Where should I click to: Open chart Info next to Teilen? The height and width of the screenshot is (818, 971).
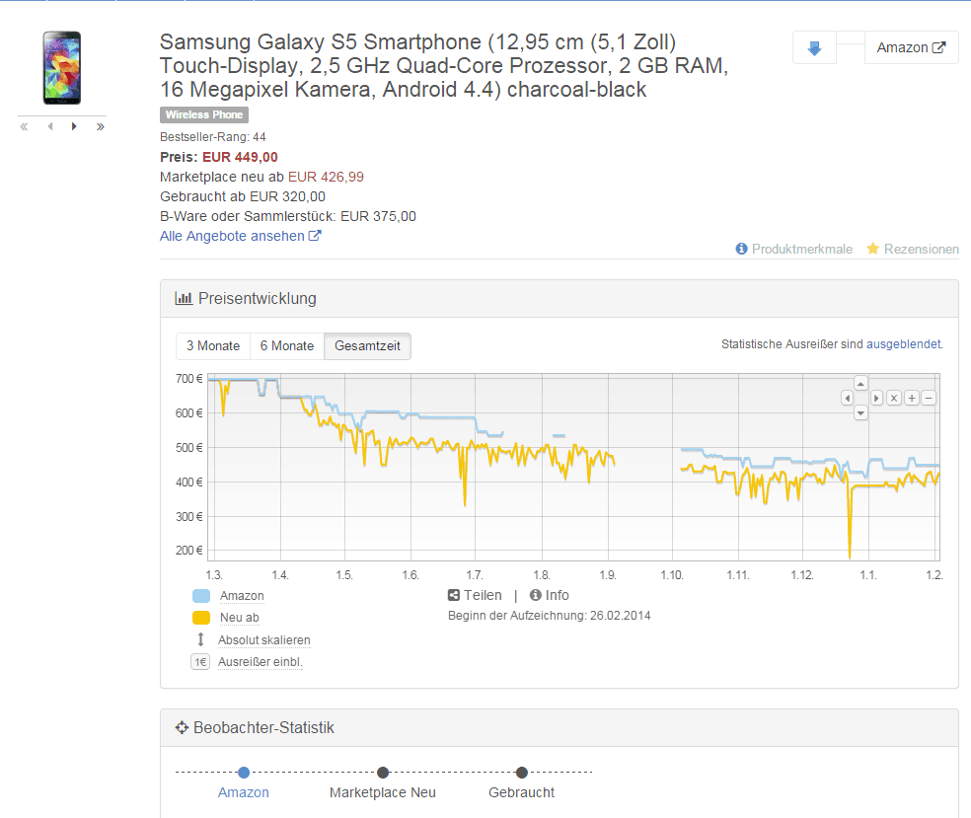[x=550, y=595]
